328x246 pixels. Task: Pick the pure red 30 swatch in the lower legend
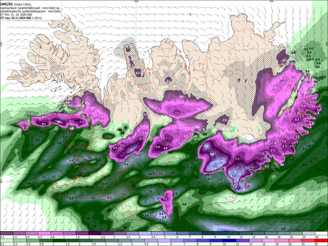coord(321,241)
